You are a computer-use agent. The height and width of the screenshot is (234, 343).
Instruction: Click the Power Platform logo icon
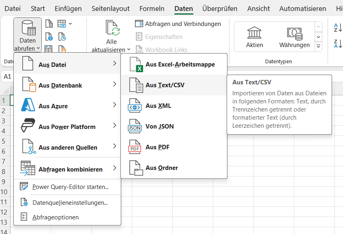28,125
